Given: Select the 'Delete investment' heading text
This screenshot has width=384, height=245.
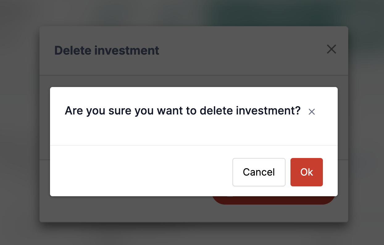Looking at the screenshot, I should (107, 50).
